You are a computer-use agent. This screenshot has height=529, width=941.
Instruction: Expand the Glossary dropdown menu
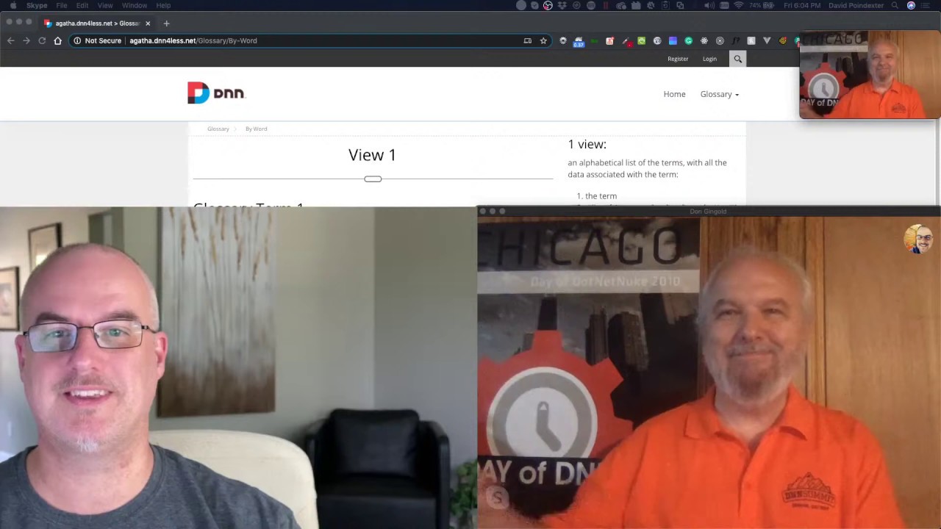pos(719,94)
